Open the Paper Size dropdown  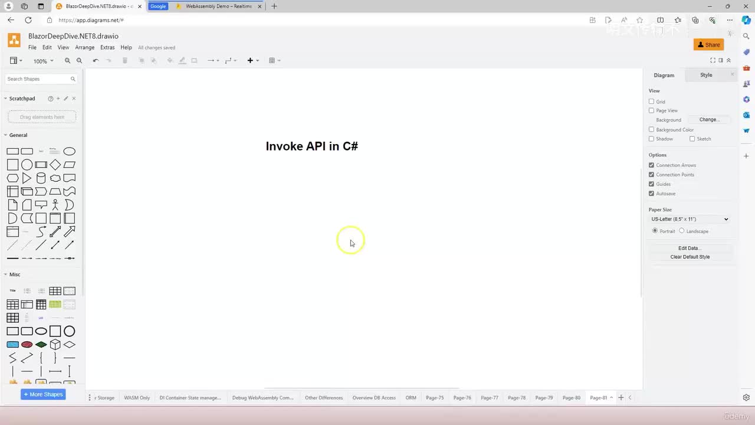690,219
